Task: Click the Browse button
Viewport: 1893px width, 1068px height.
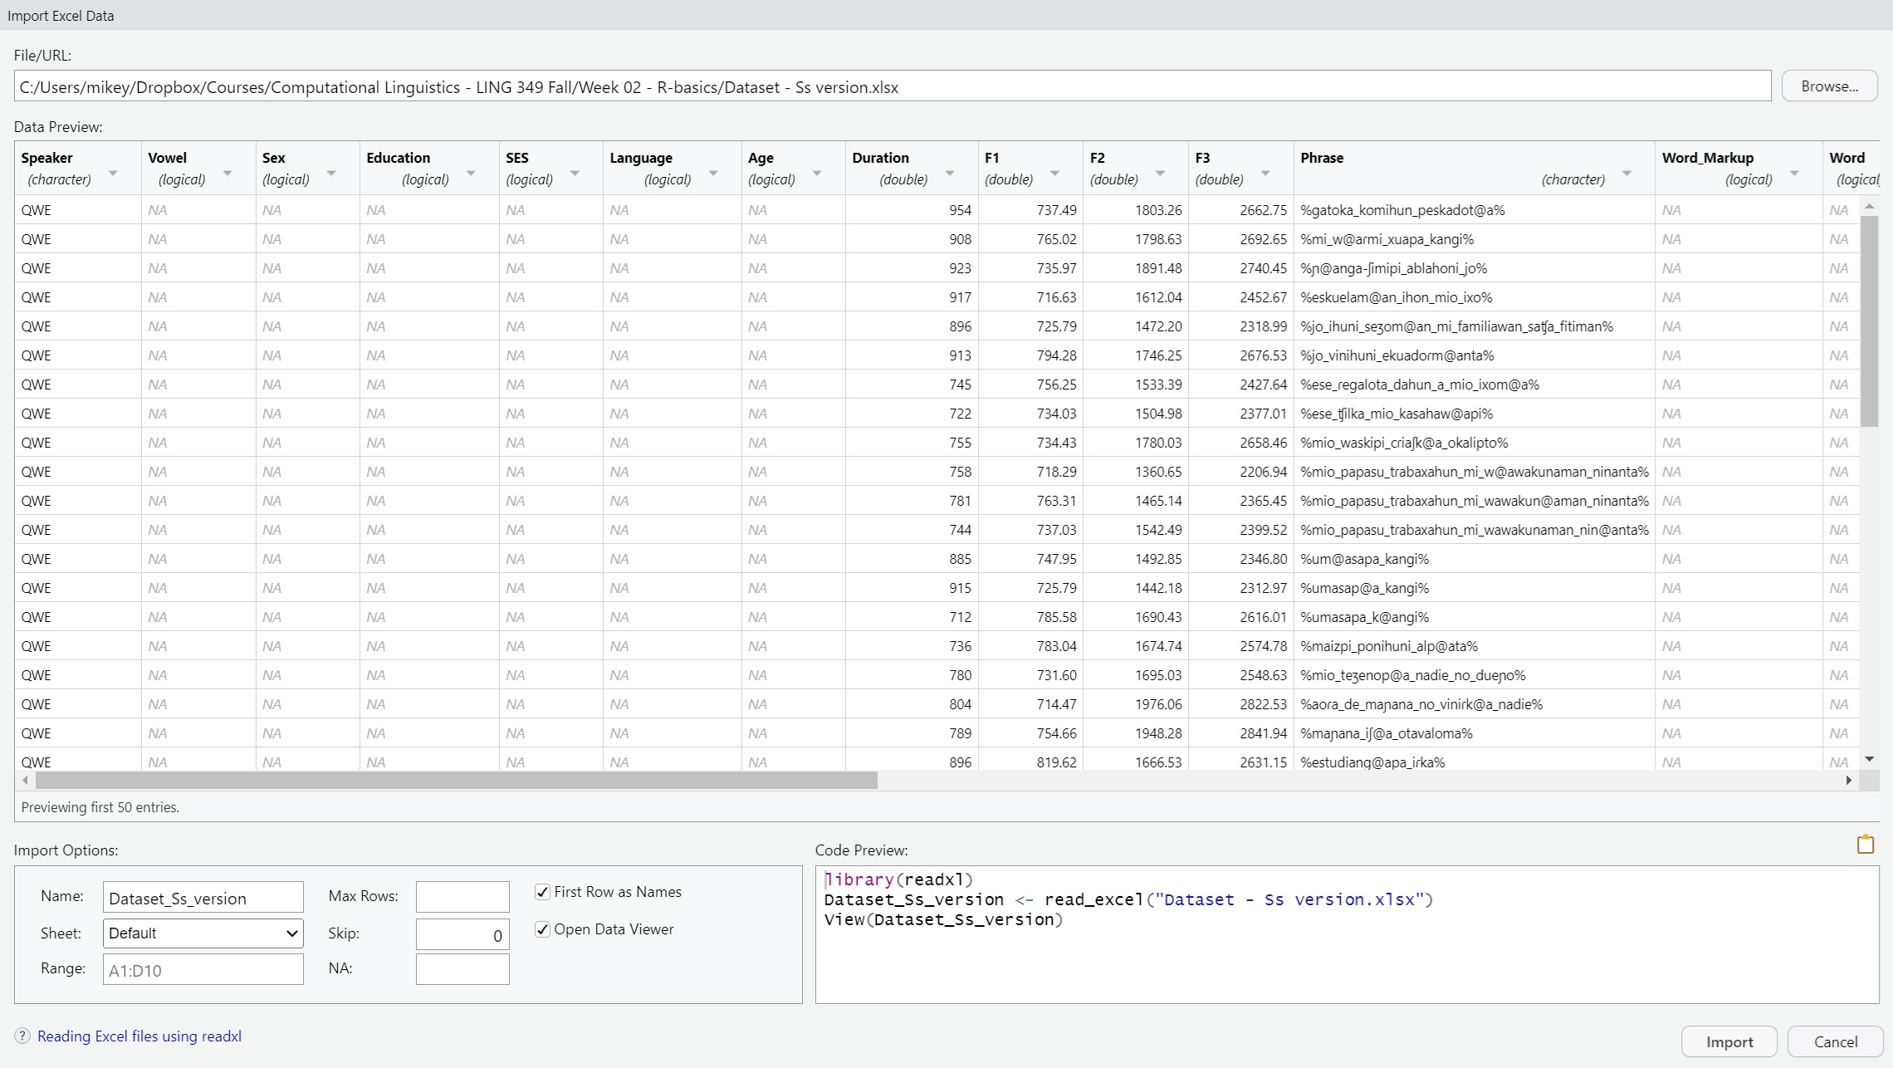Action: tap(1829, 86)
